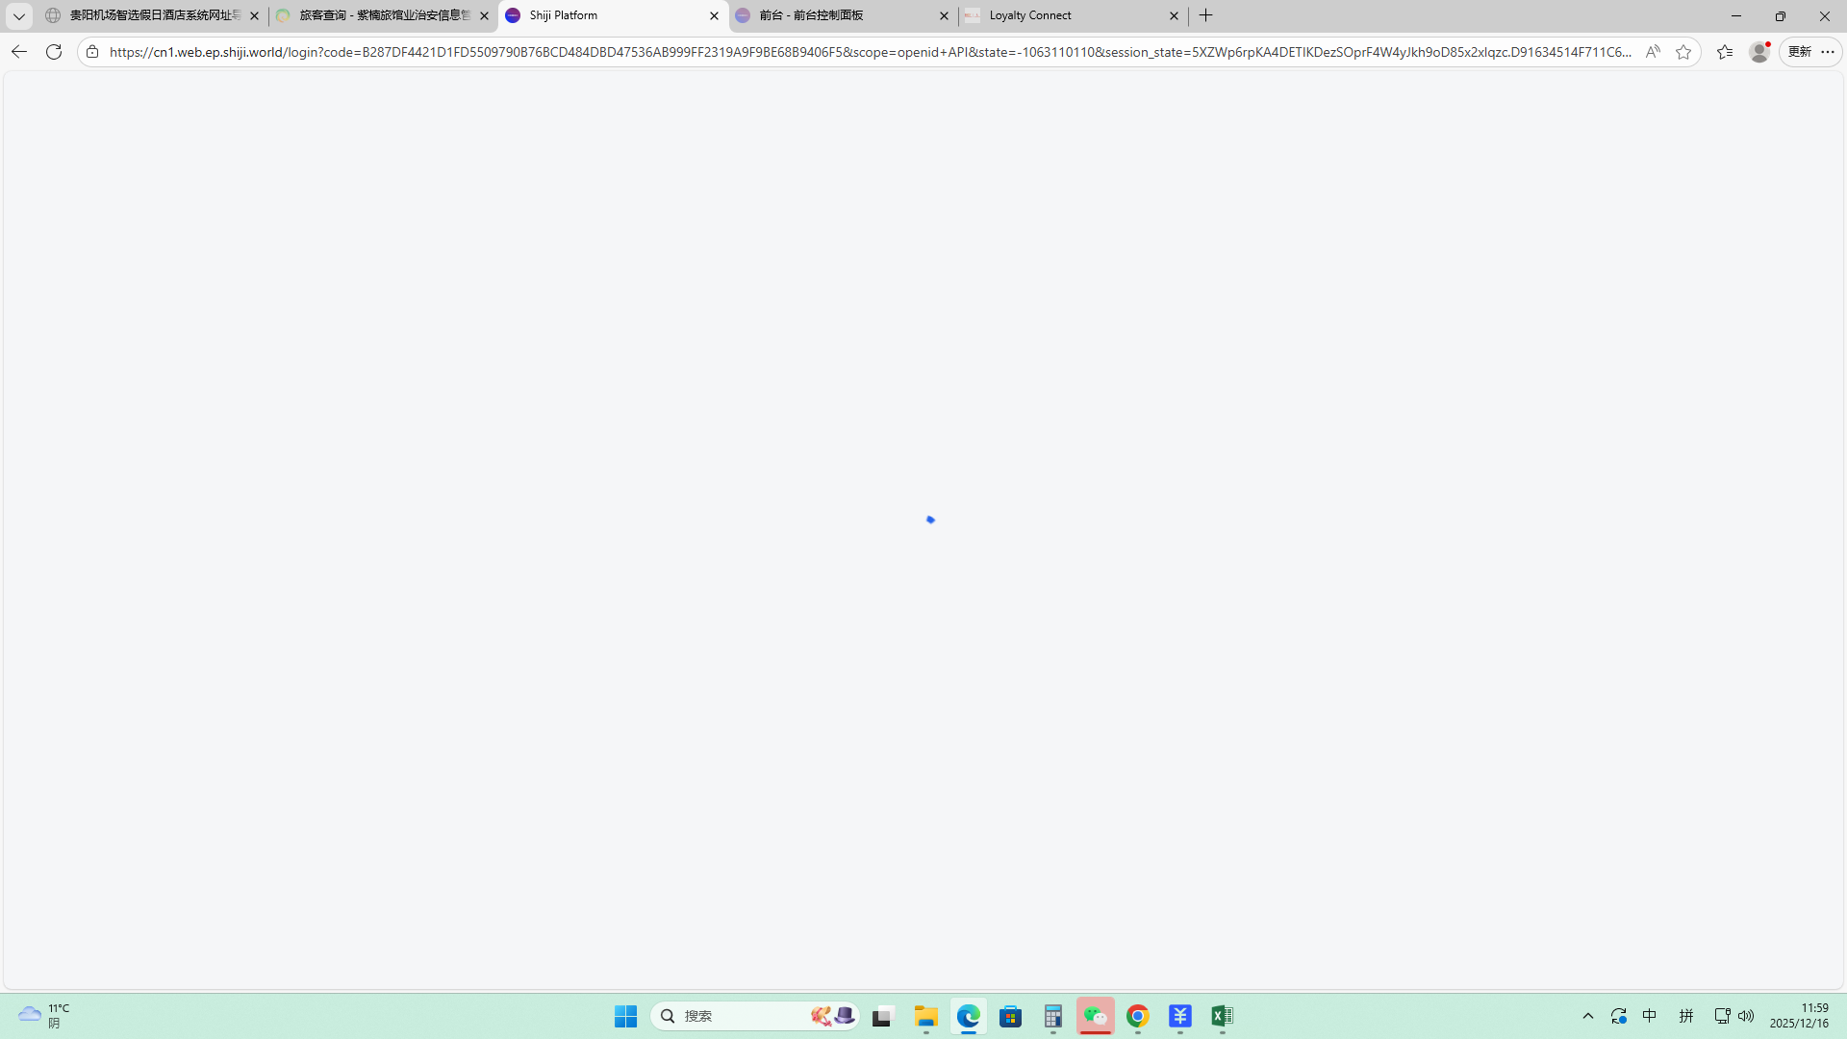Click the read aloud icon in address bar
The height and width of the screenshot is (1039, 1847).
tap(1653, 52)
